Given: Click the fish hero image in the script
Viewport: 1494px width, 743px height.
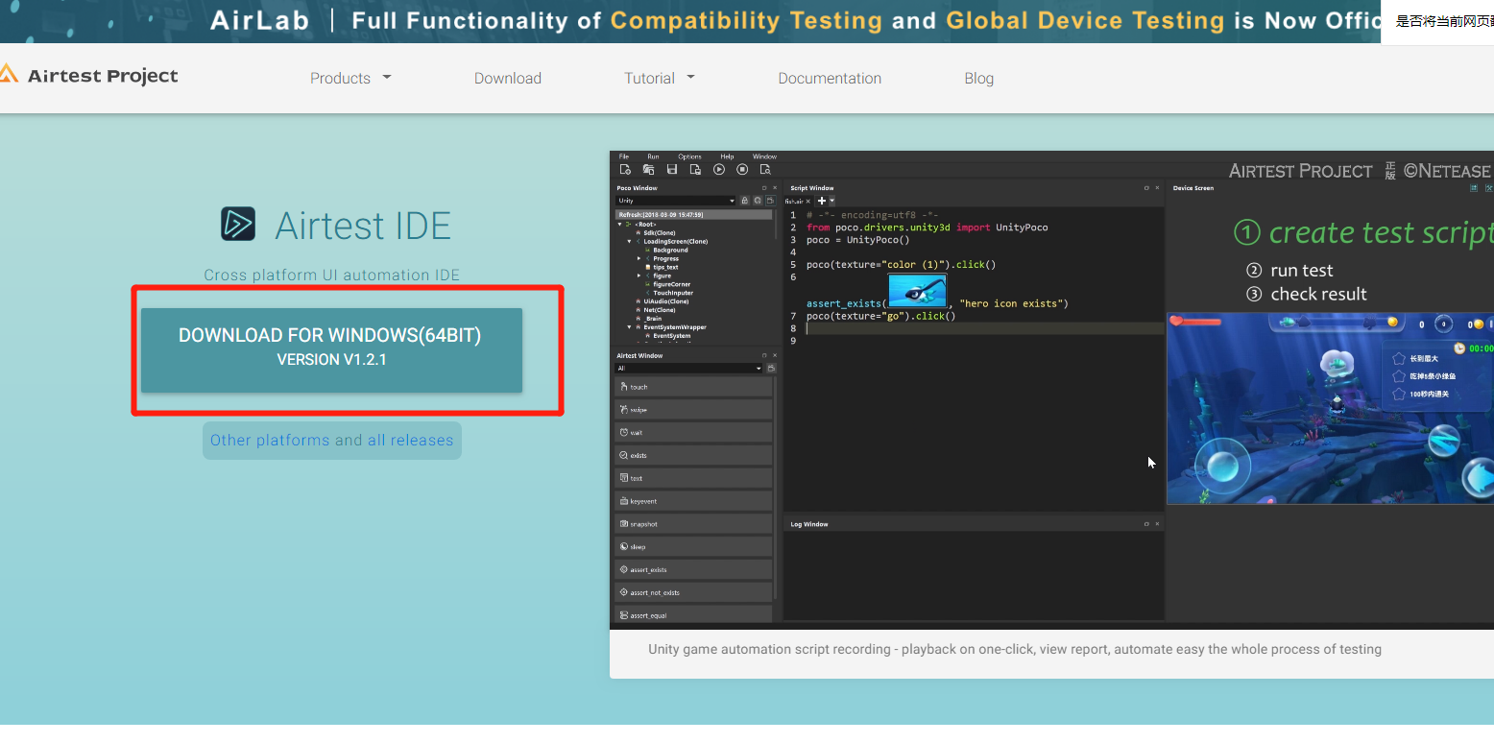Looking at the screenshot, I should (917, 290).
